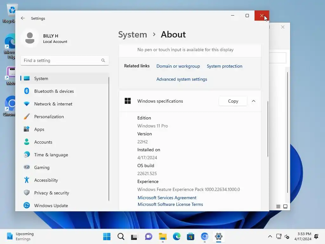
Task: Select the Windows Feature Experience Pack text
Action: [x=189, y=189]
